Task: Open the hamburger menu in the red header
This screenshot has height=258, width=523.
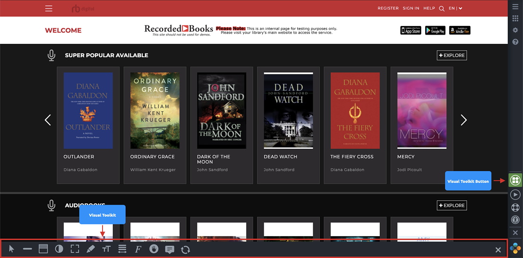Action: click(49, 9)
